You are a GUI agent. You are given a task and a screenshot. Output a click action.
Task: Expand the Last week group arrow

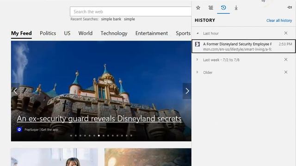[197, 59]
